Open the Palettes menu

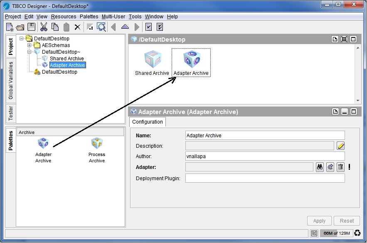tap(89, 17)
